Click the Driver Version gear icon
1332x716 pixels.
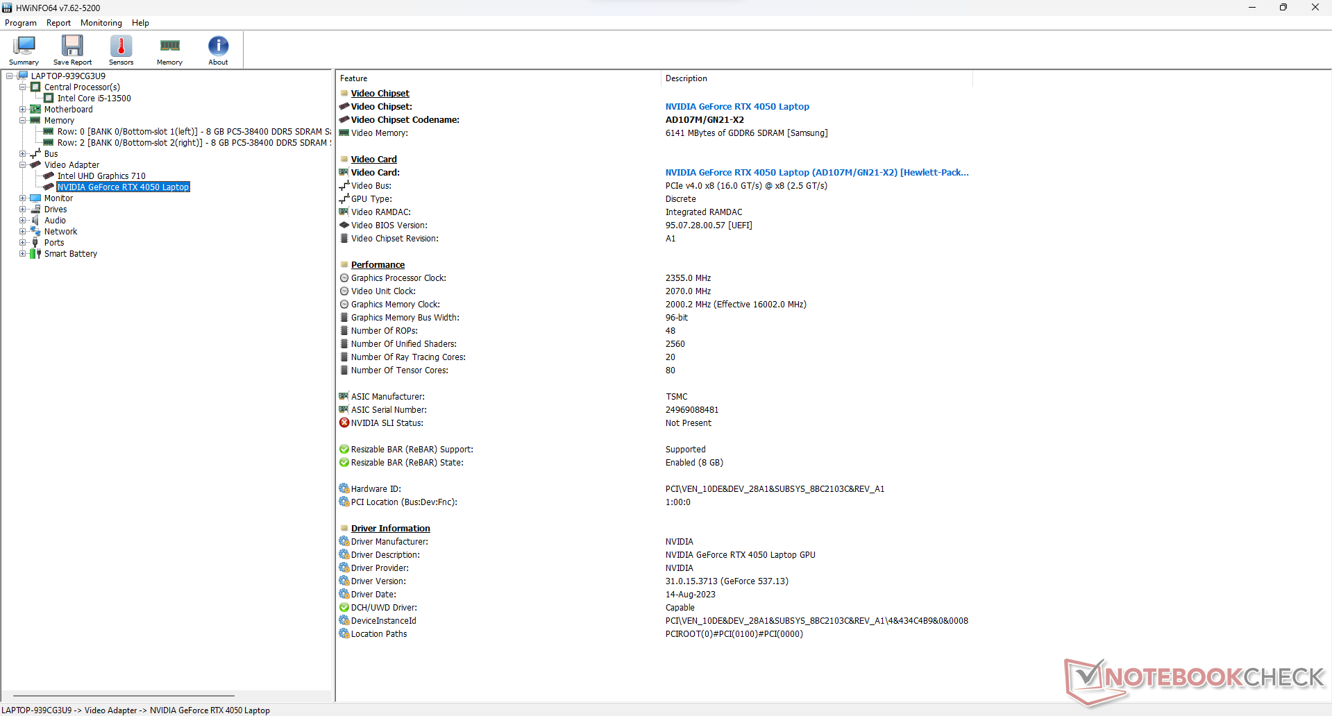click(x=344, y=581)
